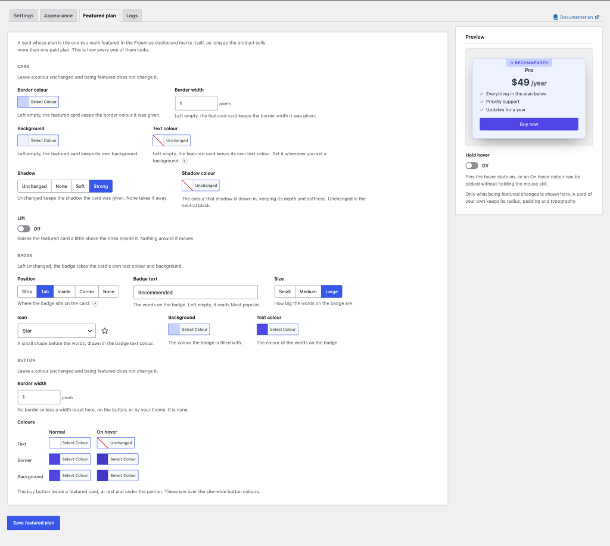This screenshot has width=610, height=546.
Task: Set badge position to None
Action: (x=108, y=291)
